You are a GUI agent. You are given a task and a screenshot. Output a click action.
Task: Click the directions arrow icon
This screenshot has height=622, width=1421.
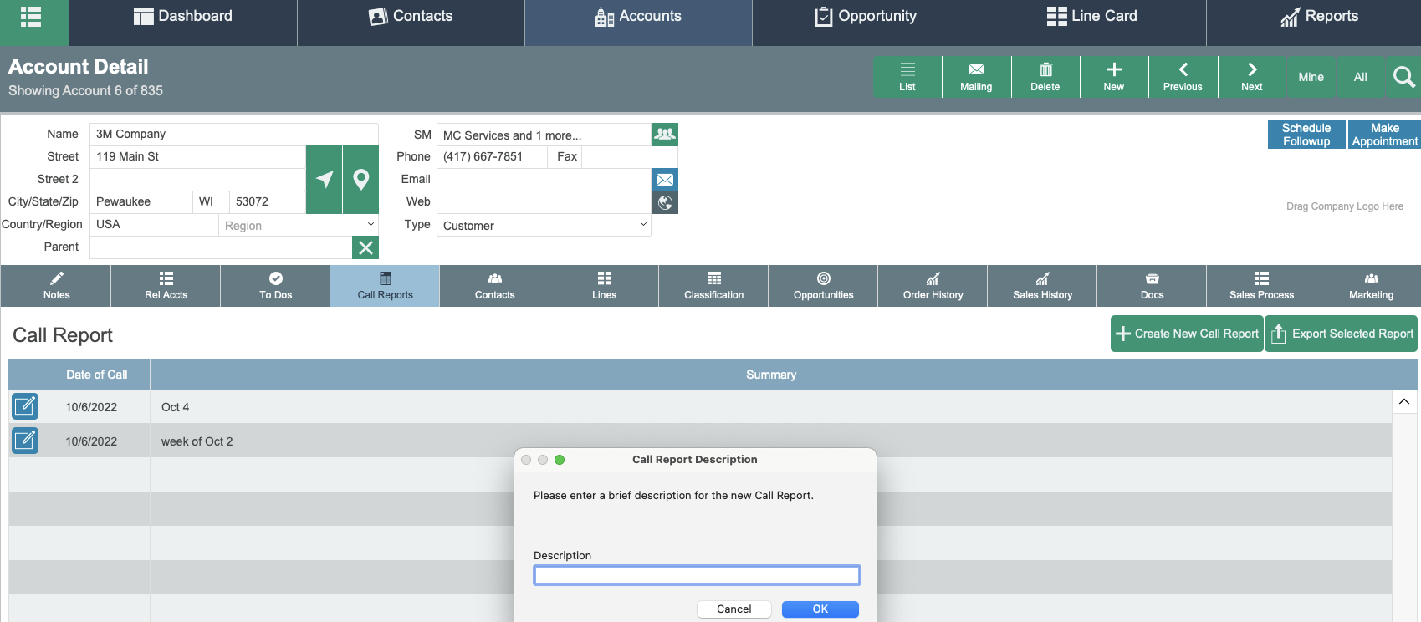click(325, 179)
